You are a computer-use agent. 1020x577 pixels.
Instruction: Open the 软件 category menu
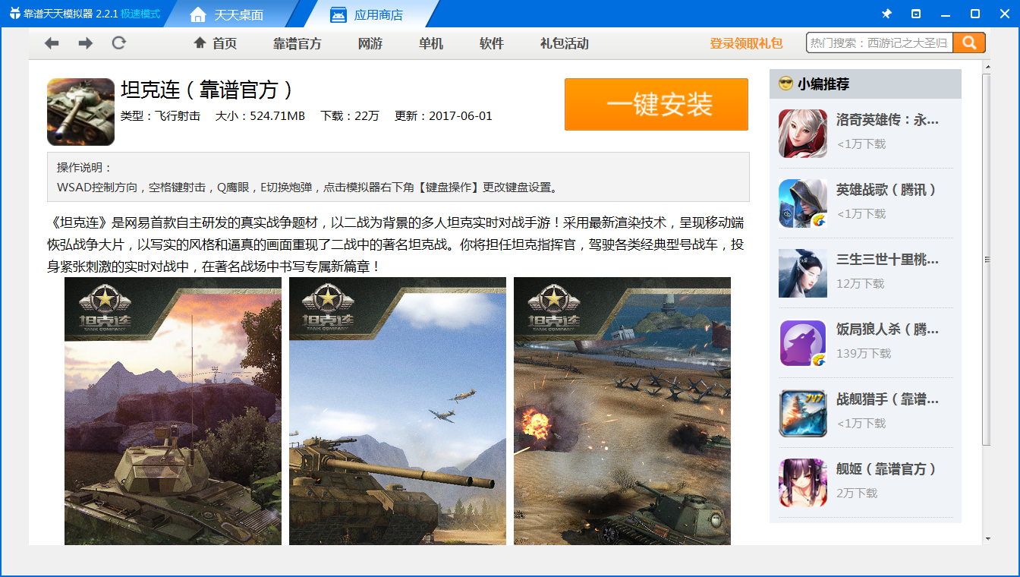(492, 43)
